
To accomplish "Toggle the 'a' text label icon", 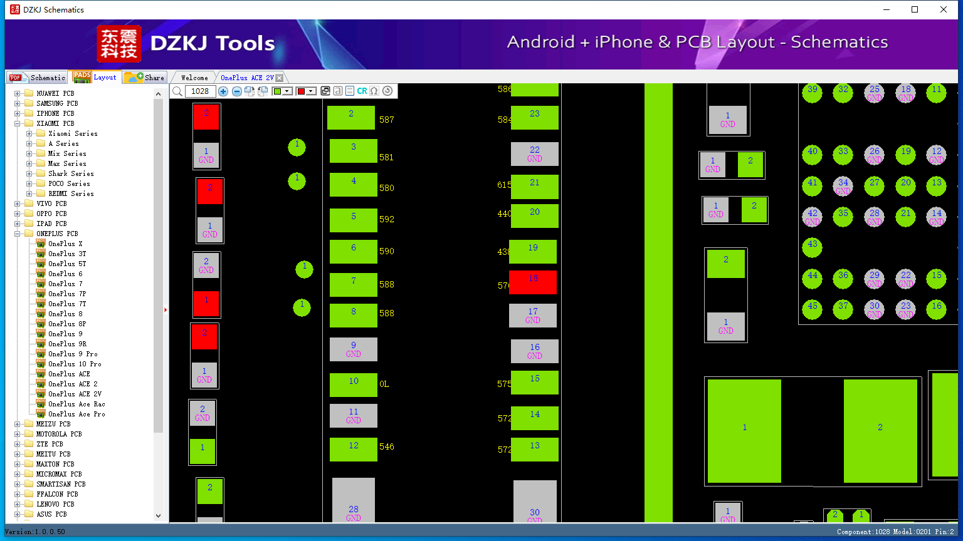I will (338, 91).
